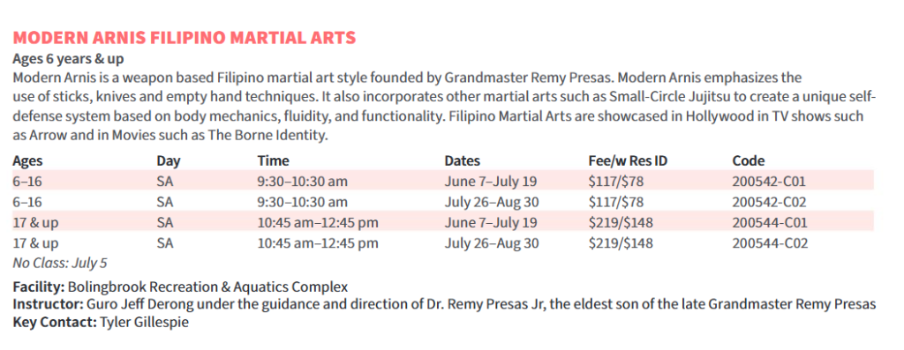Click the Bolingbrook Recreation & Aquatics Complex facility name
The image size is (904, 350).
[x=208, y=287]
